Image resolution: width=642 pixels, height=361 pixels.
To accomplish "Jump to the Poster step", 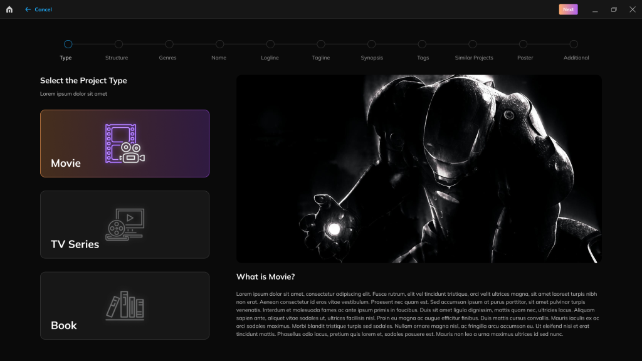I will click(523, 44).
